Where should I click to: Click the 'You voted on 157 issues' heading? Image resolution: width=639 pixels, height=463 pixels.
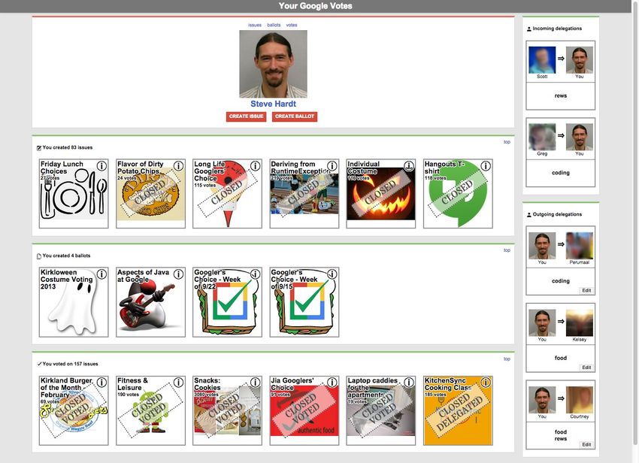tap(70, 364)
